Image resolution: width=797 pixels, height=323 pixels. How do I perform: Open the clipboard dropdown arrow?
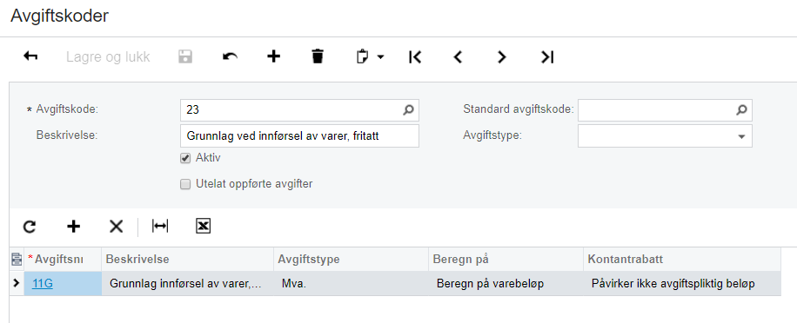click(x=380, y=57)
